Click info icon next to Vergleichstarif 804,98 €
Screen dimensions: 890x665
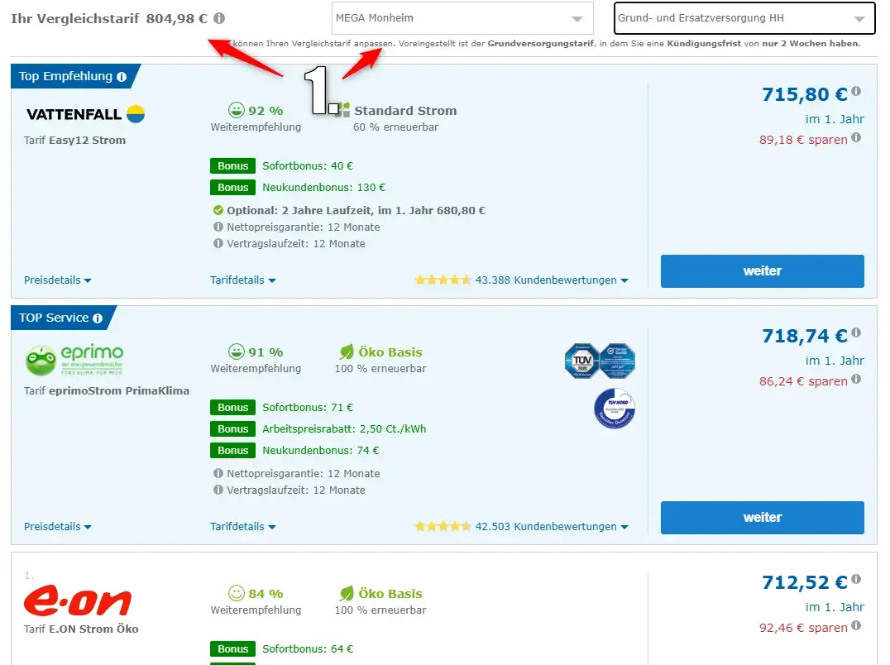[x=219, y=18]
